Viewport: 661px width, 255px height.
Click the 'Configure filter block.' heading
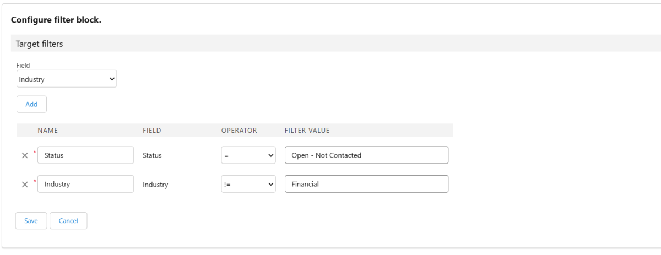(x=56, y=20)
